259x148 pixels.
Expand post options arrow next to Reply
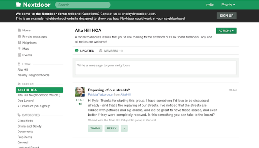point(124,128)
